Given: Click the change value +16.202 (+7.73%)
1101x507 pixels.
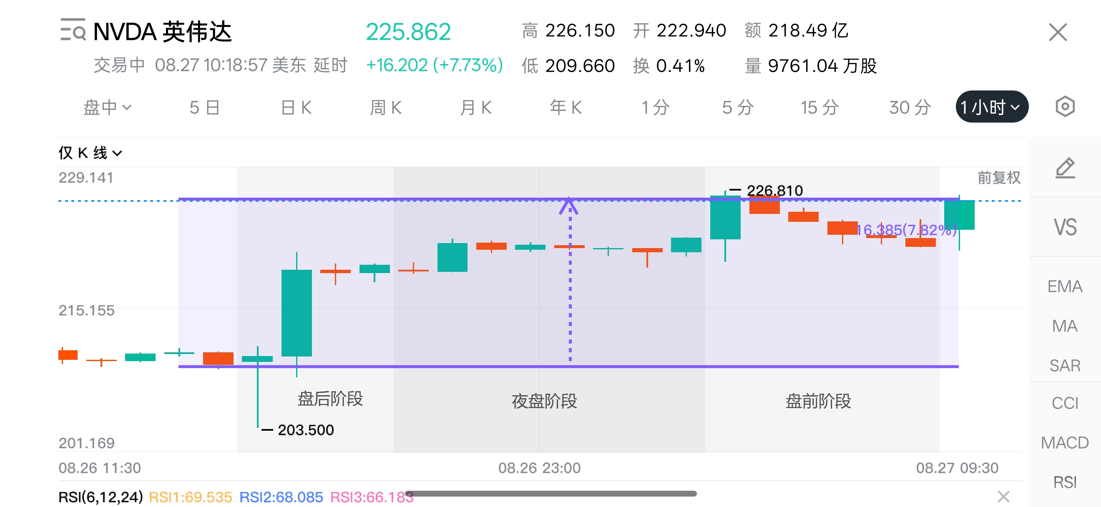Looking at the screenshot, I should pos(434,65).
